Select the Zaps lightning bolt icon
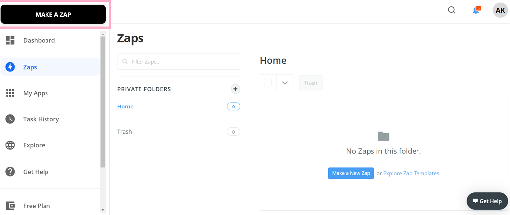Viewport: 510px width, 215px height. [x=10, y=67]
